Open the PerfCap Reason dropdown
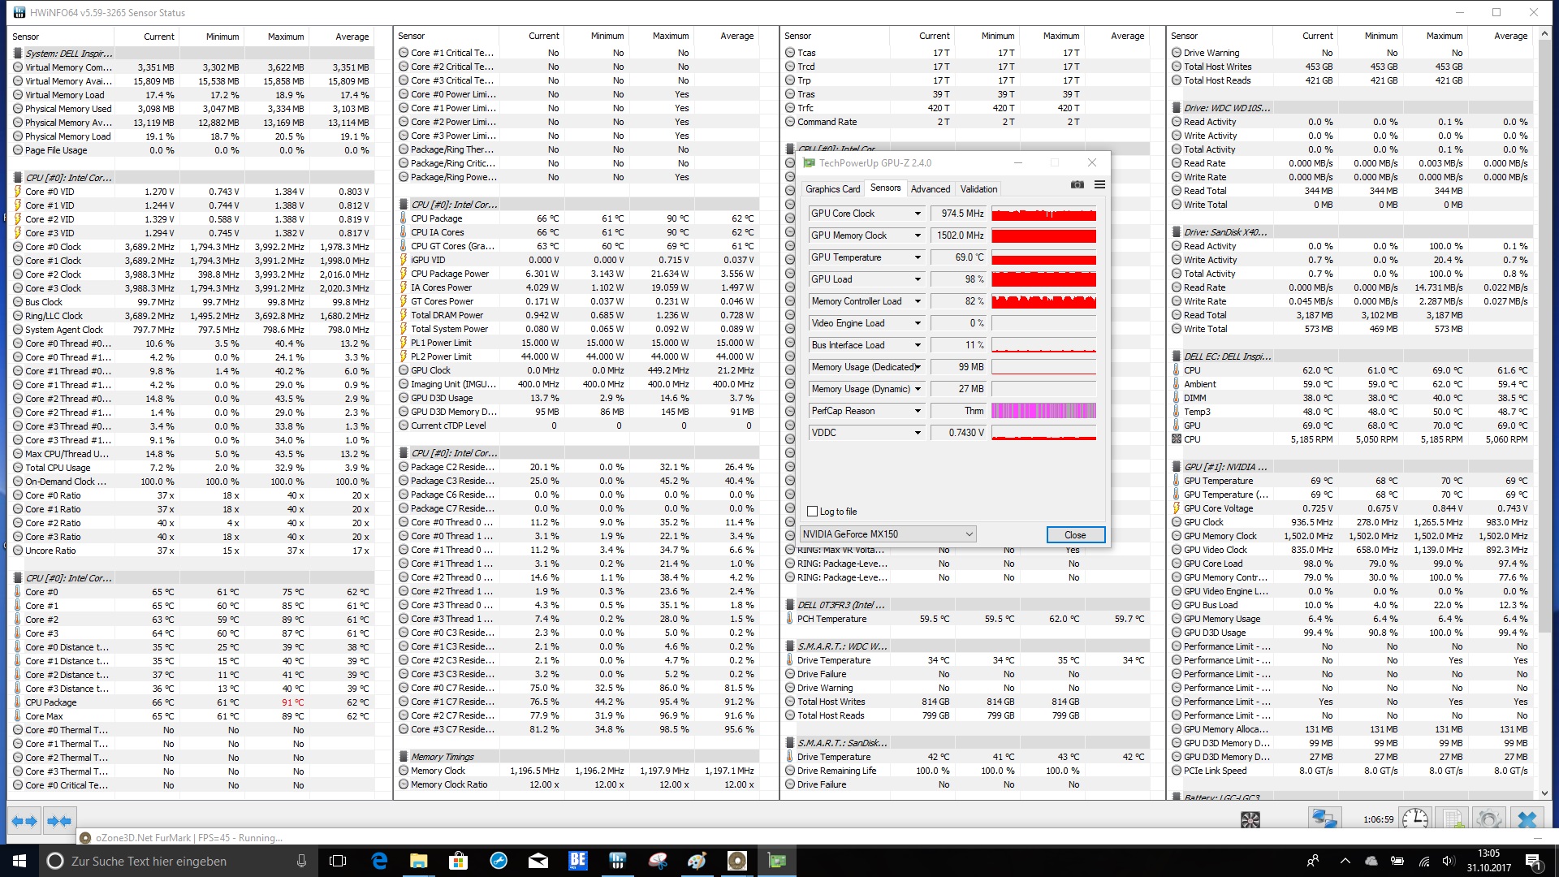The width and height of the screenshot is (1559, 877). (x=918, y=411)
